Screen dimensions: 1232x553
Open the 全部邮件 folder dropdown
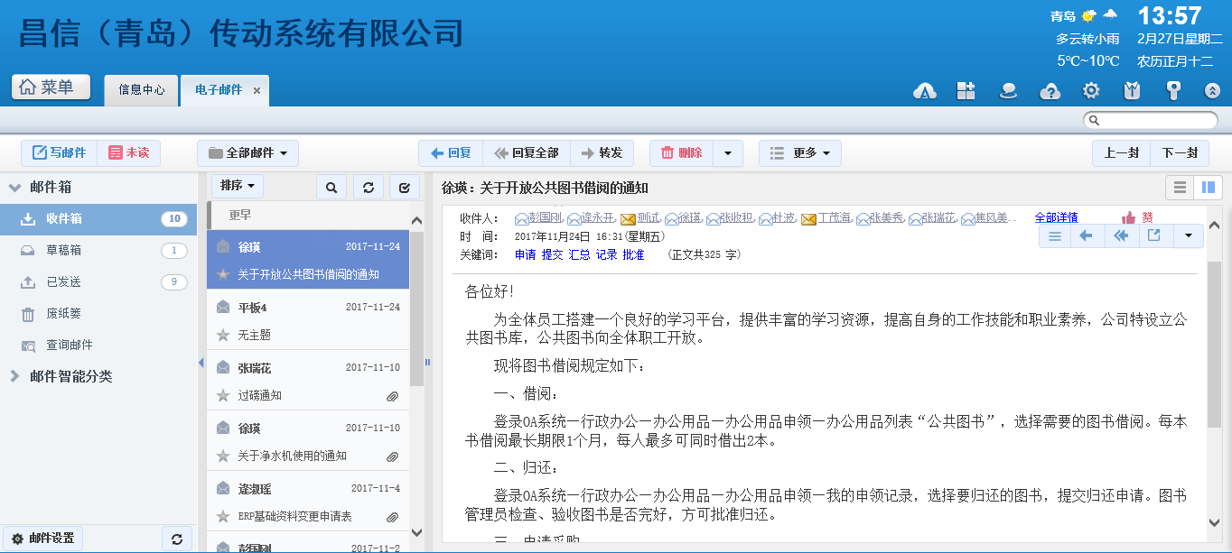pos(247,153)
